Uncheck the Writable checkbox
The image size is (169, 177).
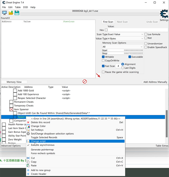103,57
